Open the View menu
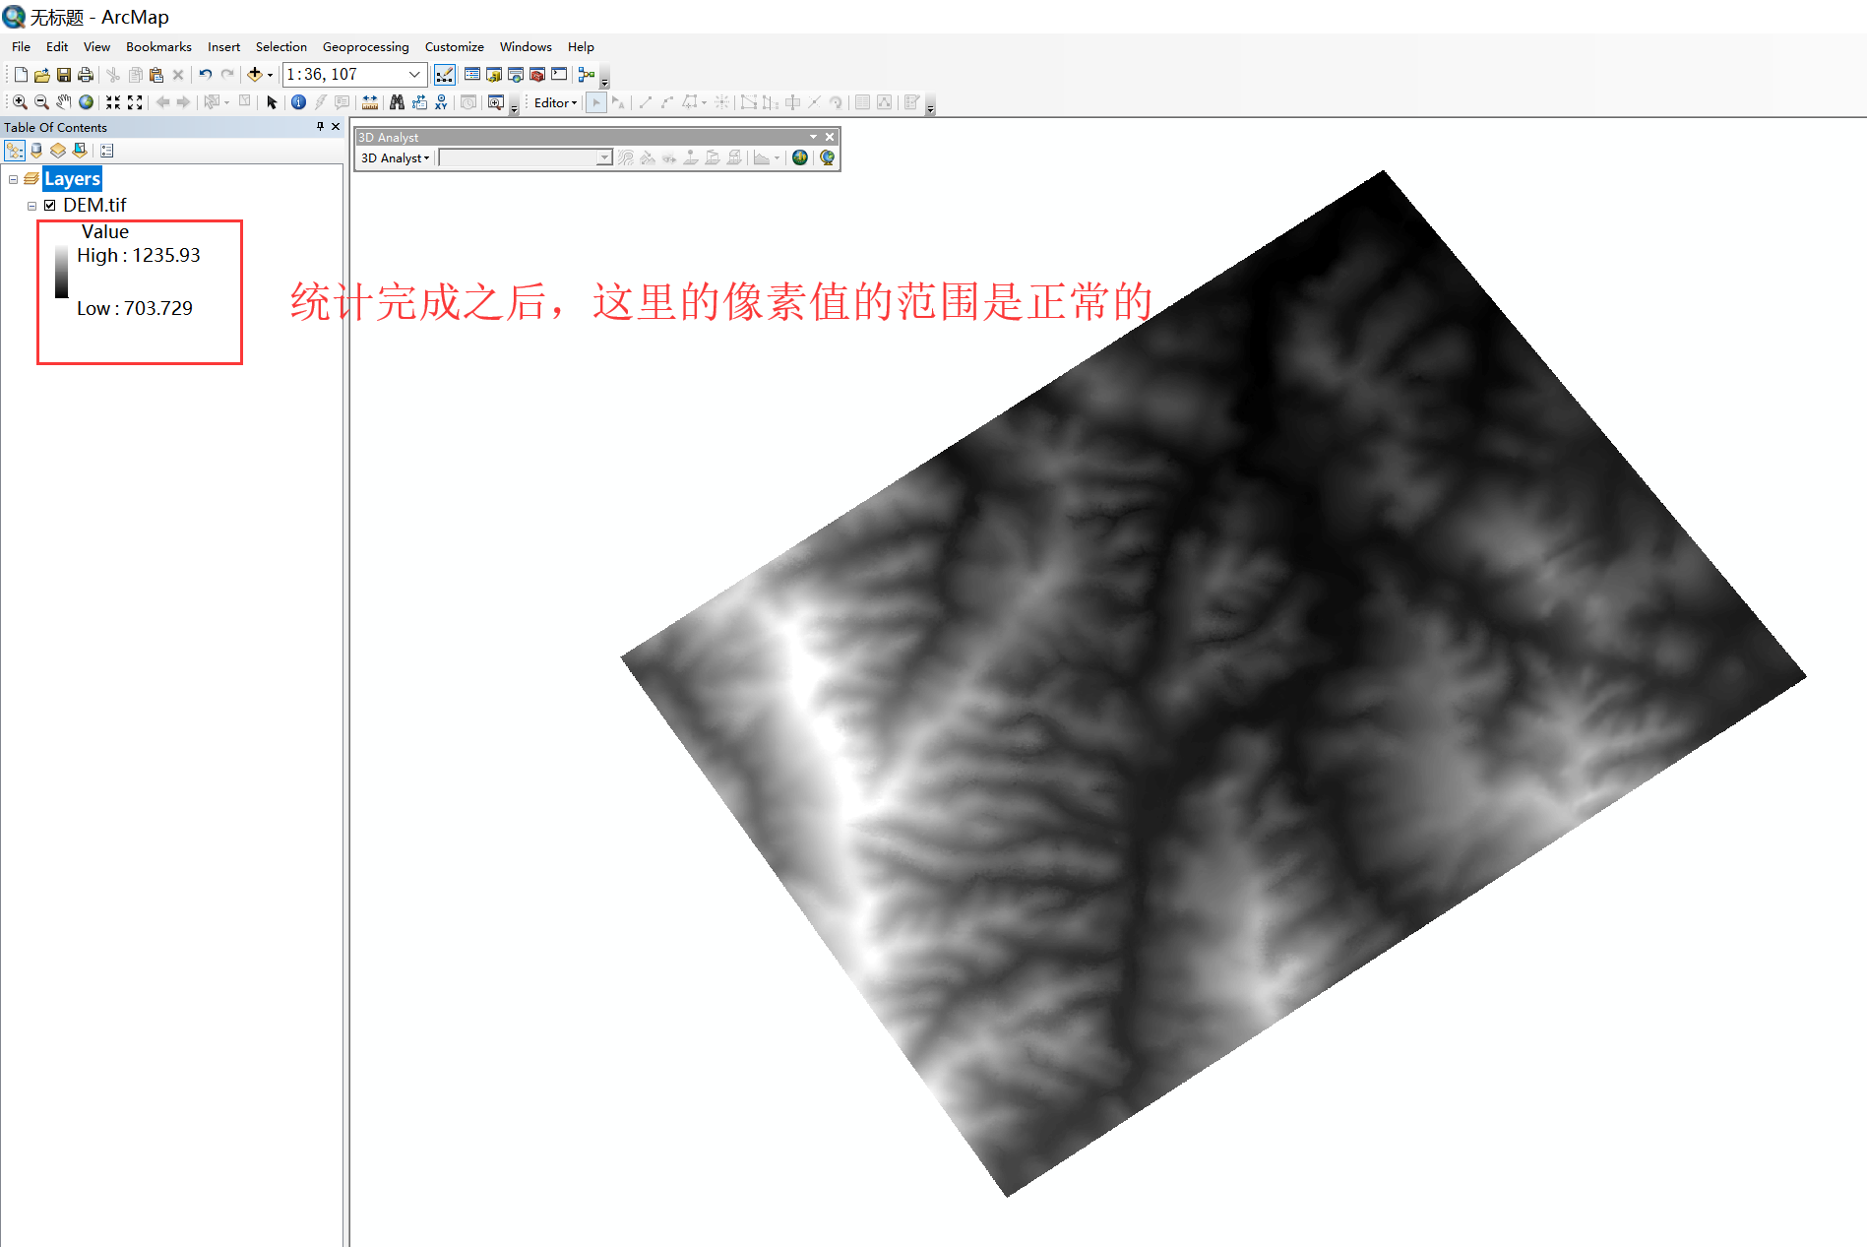The image size is (1867, 1247). pyautogui.click(x=96, y=46)
